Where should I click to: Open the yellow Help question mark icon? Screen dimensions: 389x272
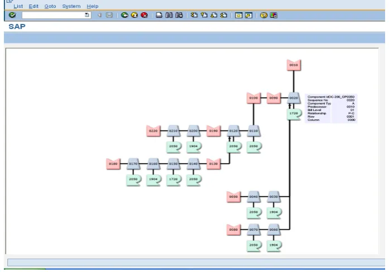tap(263, 15)
